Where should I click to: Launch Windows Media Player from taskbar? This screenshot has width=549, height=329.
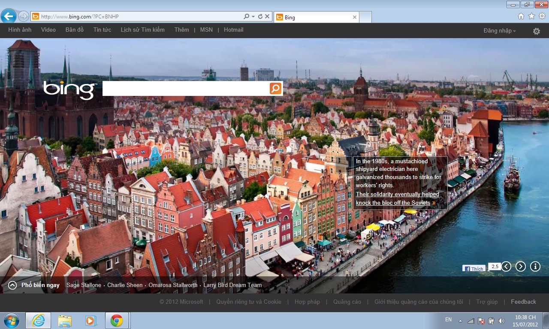pyautogui.click(x=90, y=320)
